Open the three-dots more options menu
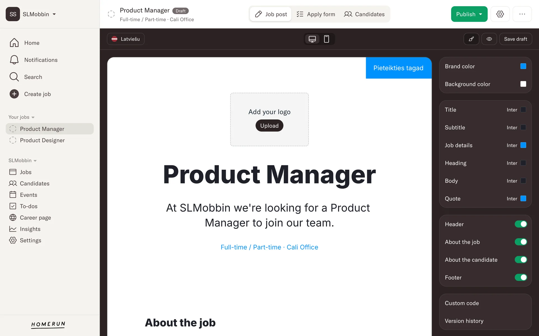The width and height of the screenshot is (539, 336). [x=522, y=14]
